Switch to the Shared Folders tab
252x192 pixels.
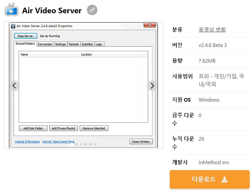pyautogui.click(x=25, y=44)
